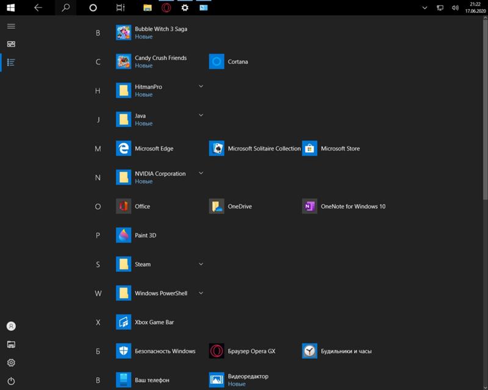Open the HitmanPro folder icon
488x390 pixels.
[x=124, y=91]
